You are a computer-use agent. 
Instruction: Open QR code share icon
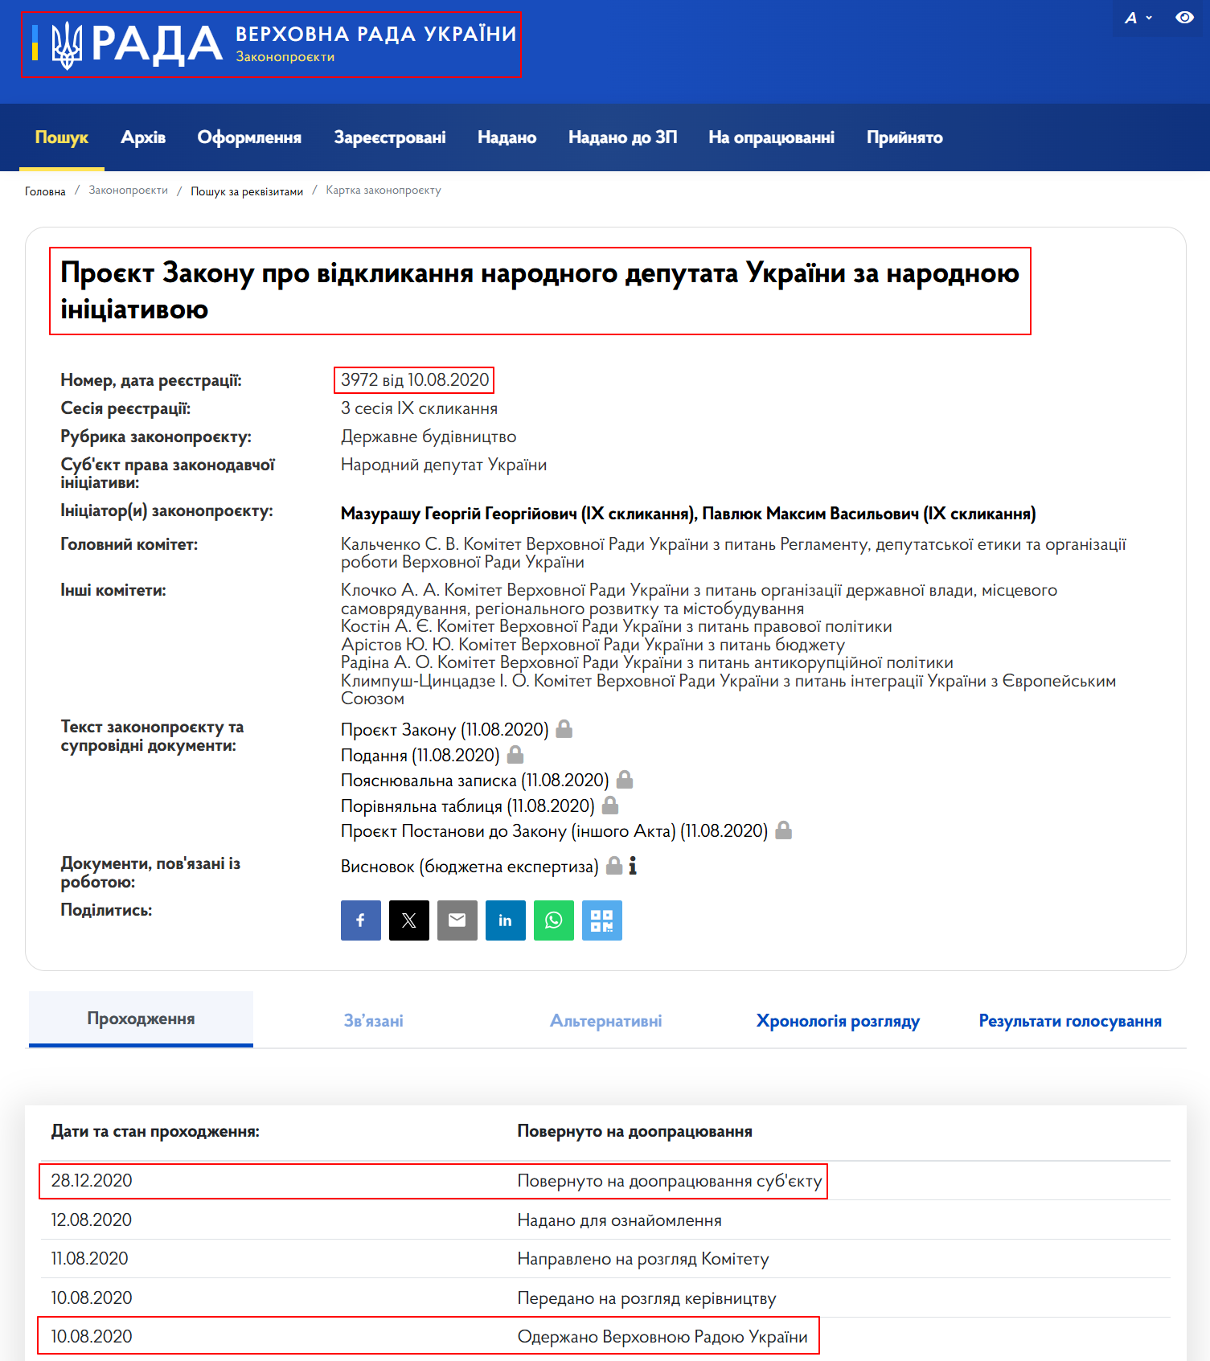[x=602, y=920]
